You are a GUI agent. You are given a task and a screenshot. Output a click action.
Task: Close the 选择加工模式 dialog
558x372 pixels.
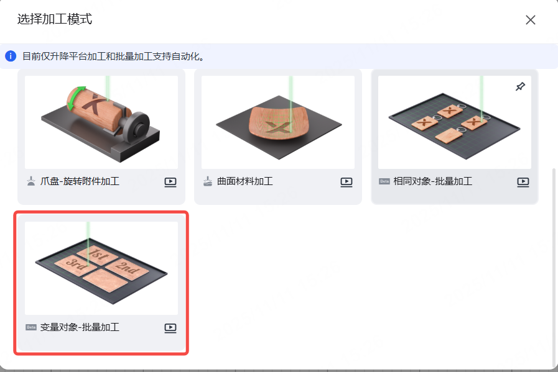(530, 20)
